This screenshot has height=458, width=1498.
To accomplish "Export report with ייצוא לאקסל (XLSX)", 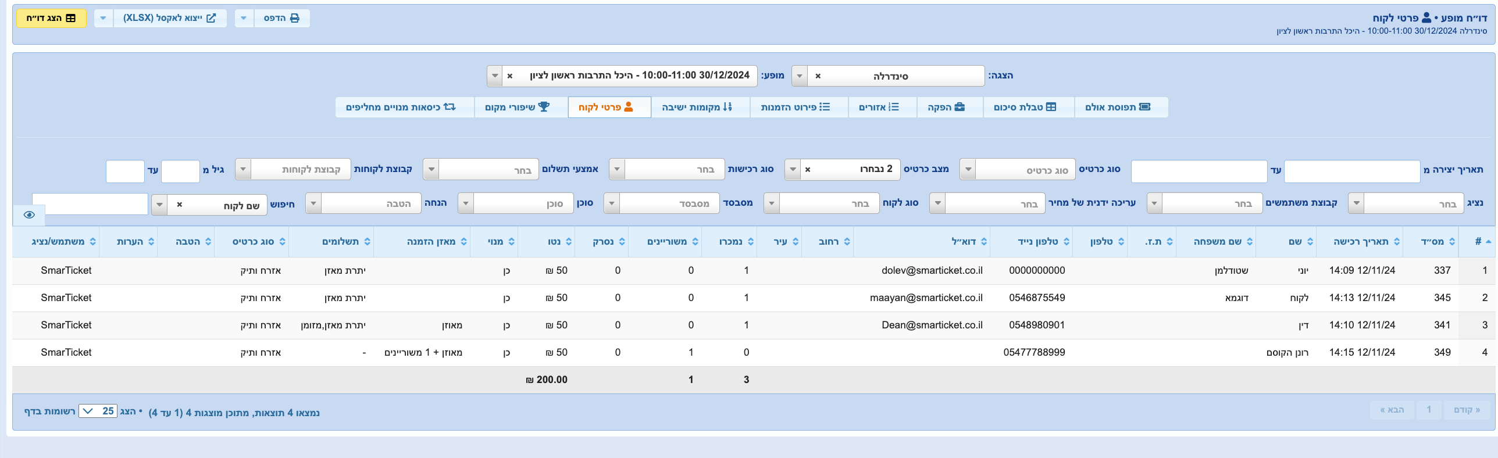I will pos(170,18).
